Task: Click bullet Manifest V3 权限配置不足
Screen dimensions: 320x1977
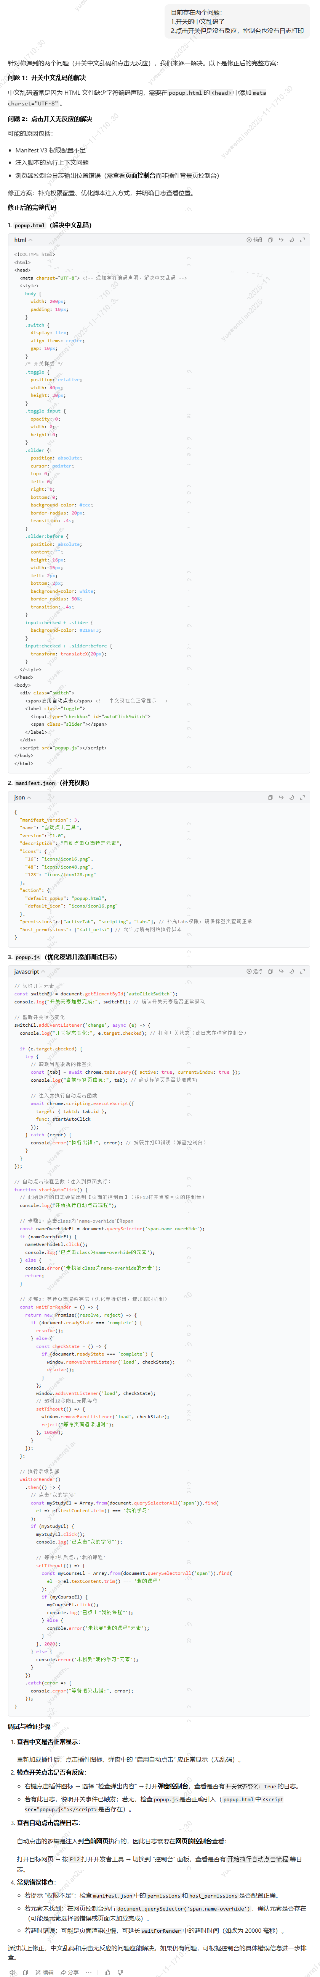Action: pos(51,150)
